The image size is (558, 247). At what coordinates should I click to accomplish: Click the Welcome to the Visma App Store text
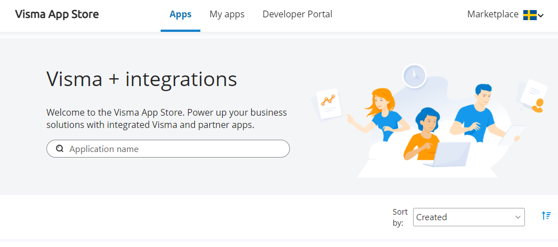(167, 118)
